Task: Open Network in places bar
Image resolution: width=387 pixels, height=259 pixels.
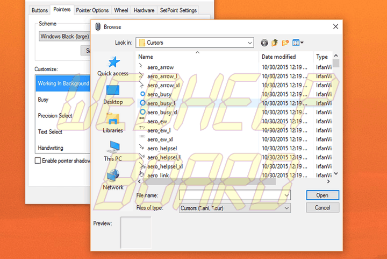Action: [113, 180]
